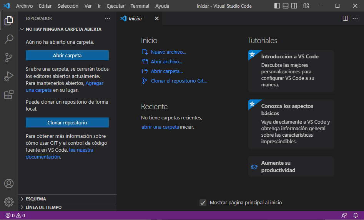This screenshot has width=364, height=220.
Task: Open notifications bell in status bar
Action: pyautogui.click(x=356, y=216)
